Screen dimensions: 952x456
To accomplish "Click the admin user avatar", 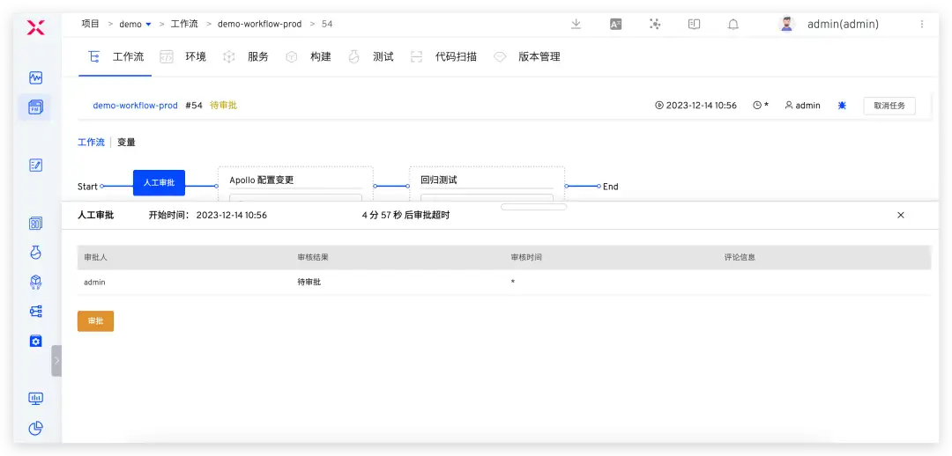I will (787, 25).
